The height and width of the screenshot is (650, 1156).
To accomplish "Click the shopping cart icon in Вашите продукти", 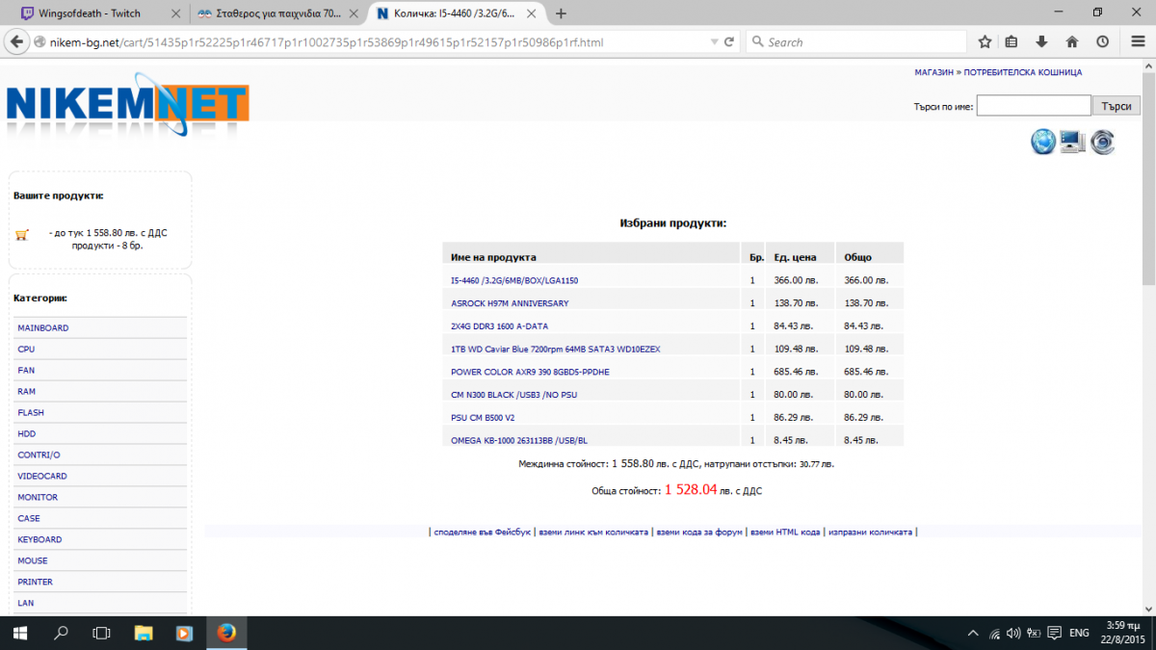I will click(x=21, y=235).
